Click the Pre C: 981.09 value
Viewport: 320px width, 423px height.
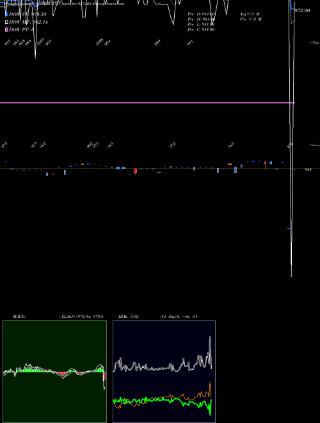[201, 29]
